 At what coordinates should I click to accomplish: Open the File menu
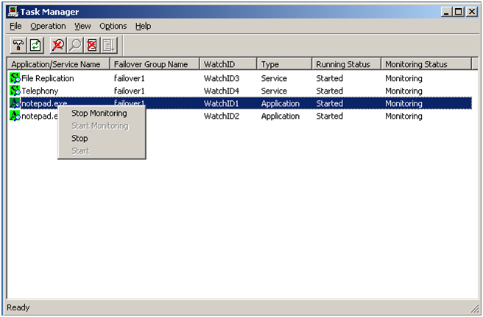[x=15, y=26]
